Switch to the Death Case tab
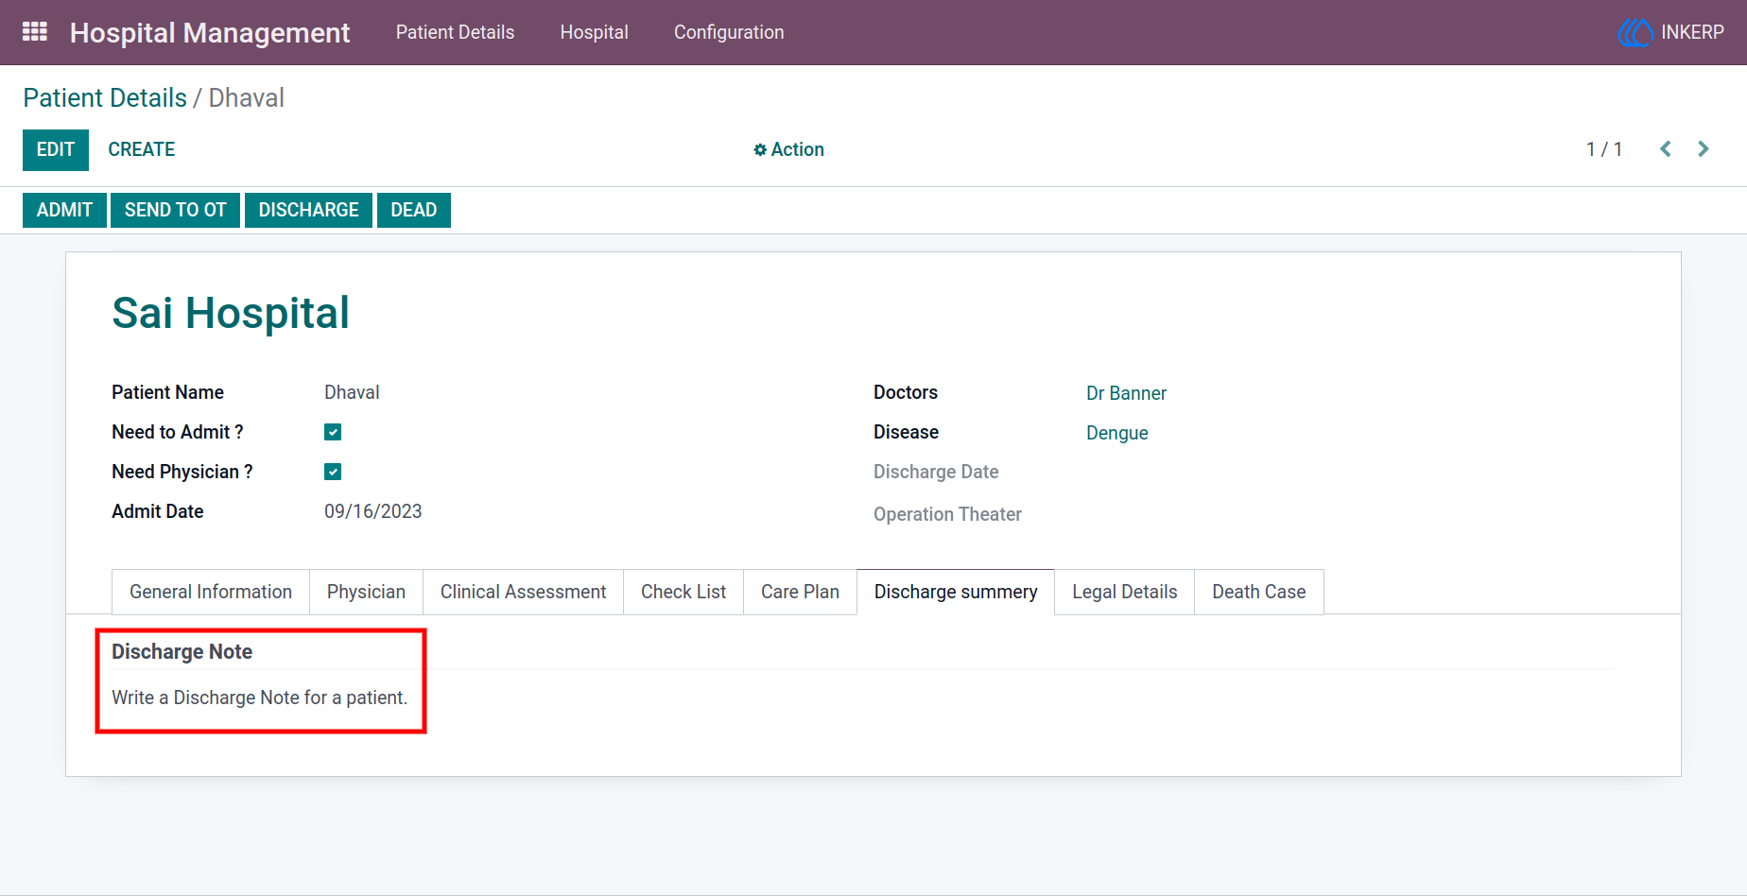1747x896 pixels. 1258,592
